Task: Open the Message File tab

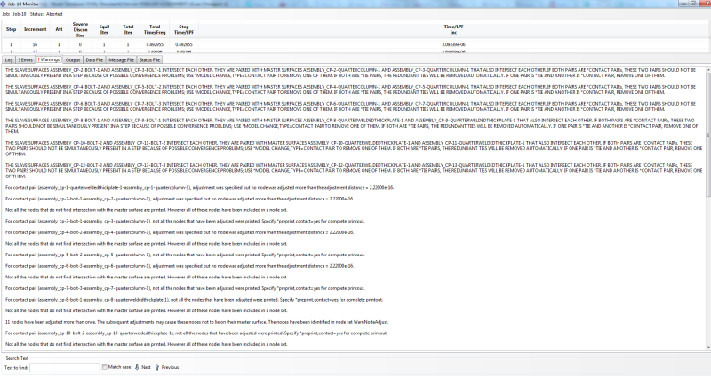Action: tap(121, 59)
